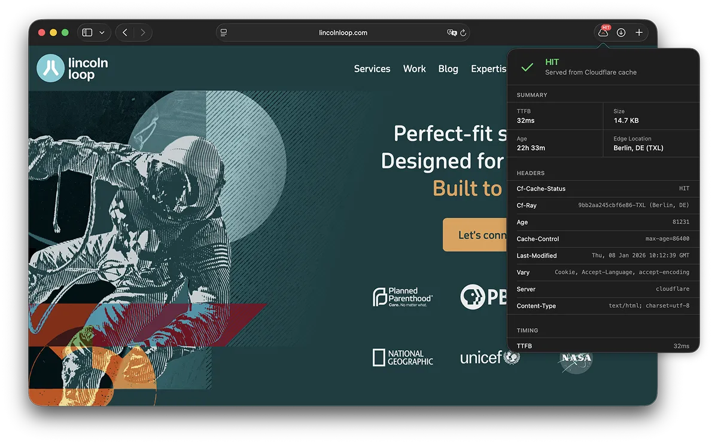
Task: Show downloads using the toolbar download icon
Action: [621, 32]
